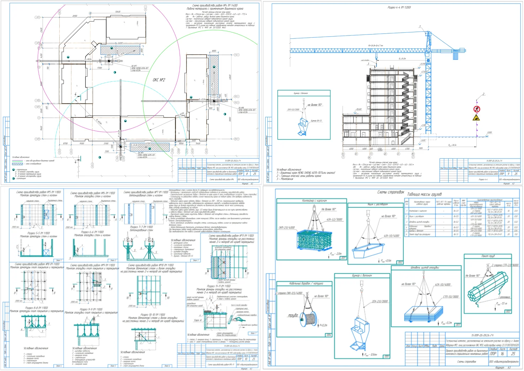Viewport: 524px width, 371px height.
Task: Click the 2СК-2.0/2000 sling label
Action: 380,301
